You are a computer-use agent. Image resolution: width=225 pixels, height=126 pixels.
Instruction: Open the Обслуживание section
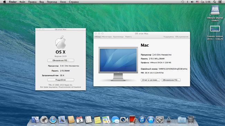(x=182, y=37)
